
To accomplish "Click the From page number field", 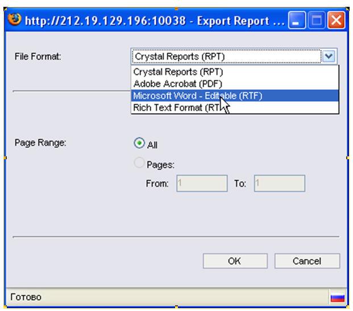I will coord(202,183).
